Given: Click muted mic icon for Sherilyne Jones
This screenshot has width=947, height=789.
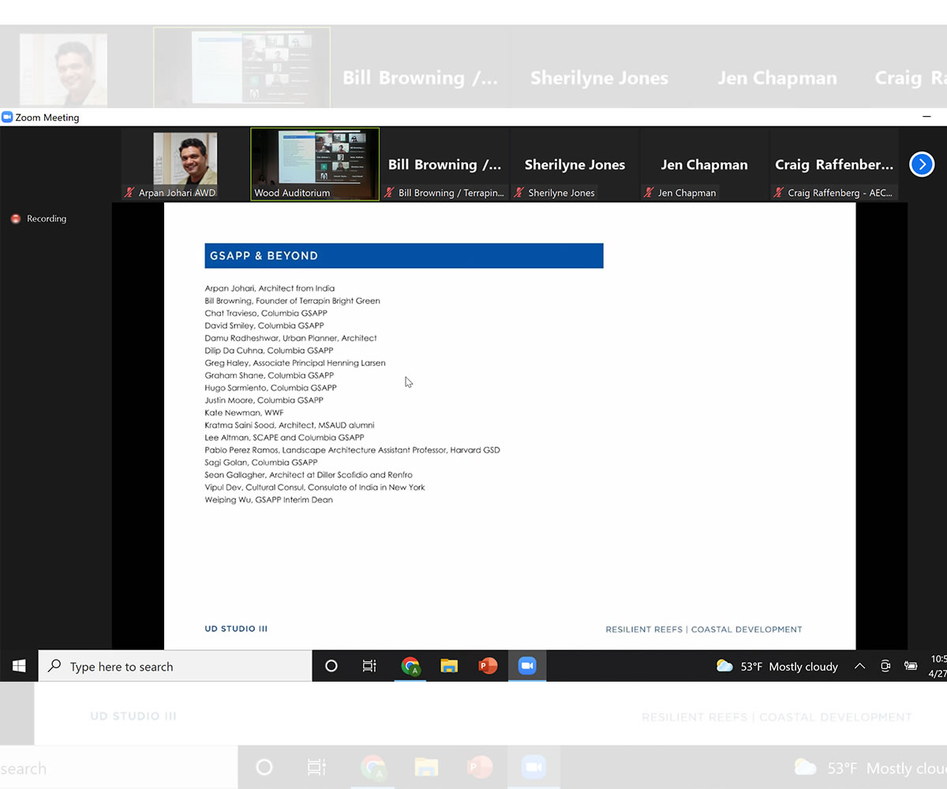Looking at the screenshot, I should click(518, 193).
